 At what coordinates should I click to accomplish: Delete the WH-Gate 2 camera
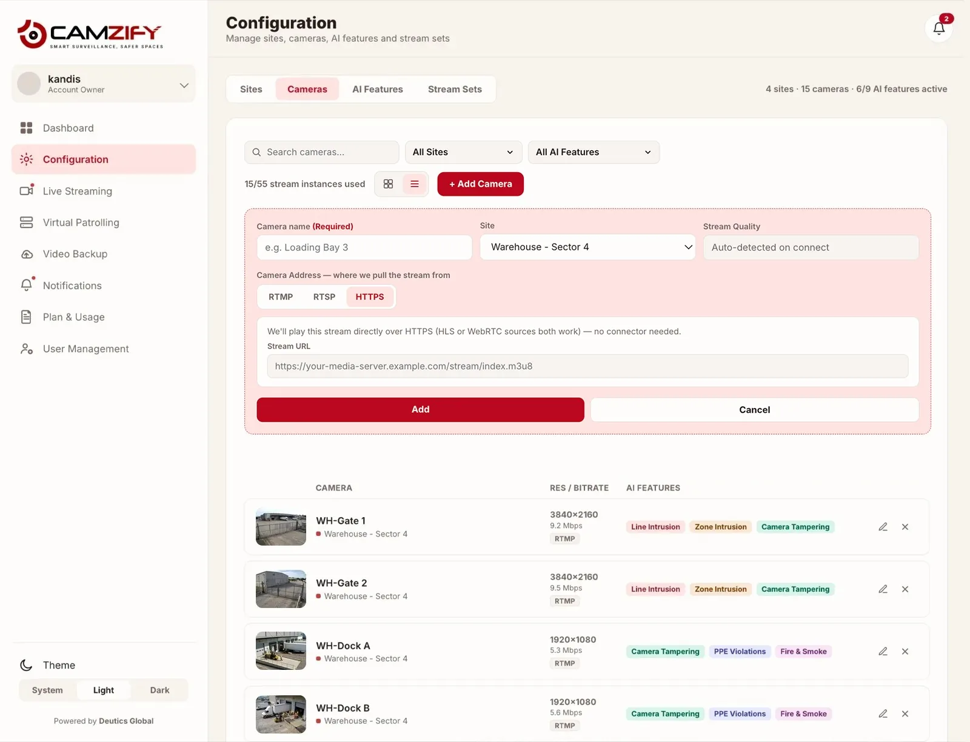click(905, 589)
